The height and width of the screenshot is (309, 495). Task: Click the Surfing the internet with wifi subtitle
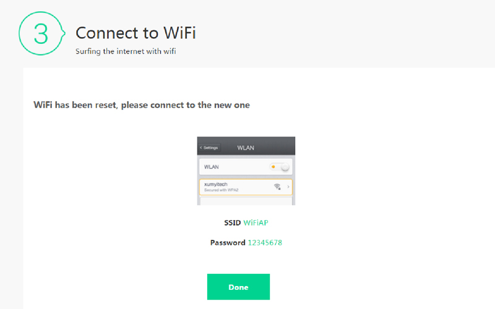126,51
